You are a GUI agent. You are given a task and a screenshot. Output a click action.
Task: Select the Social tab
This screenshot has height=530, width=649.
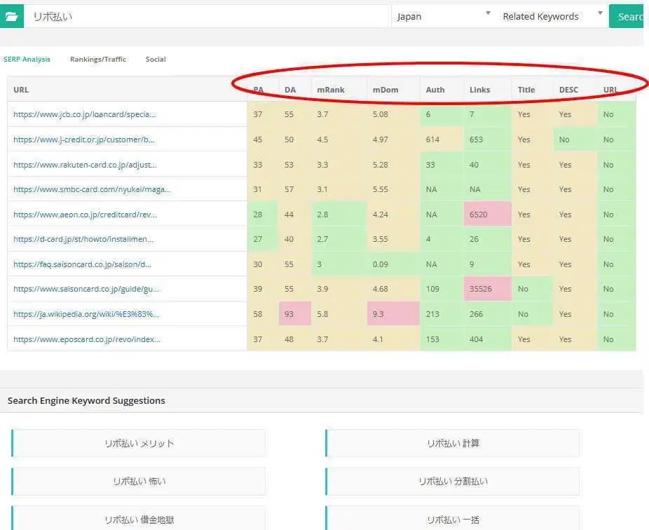coord(156,60)
